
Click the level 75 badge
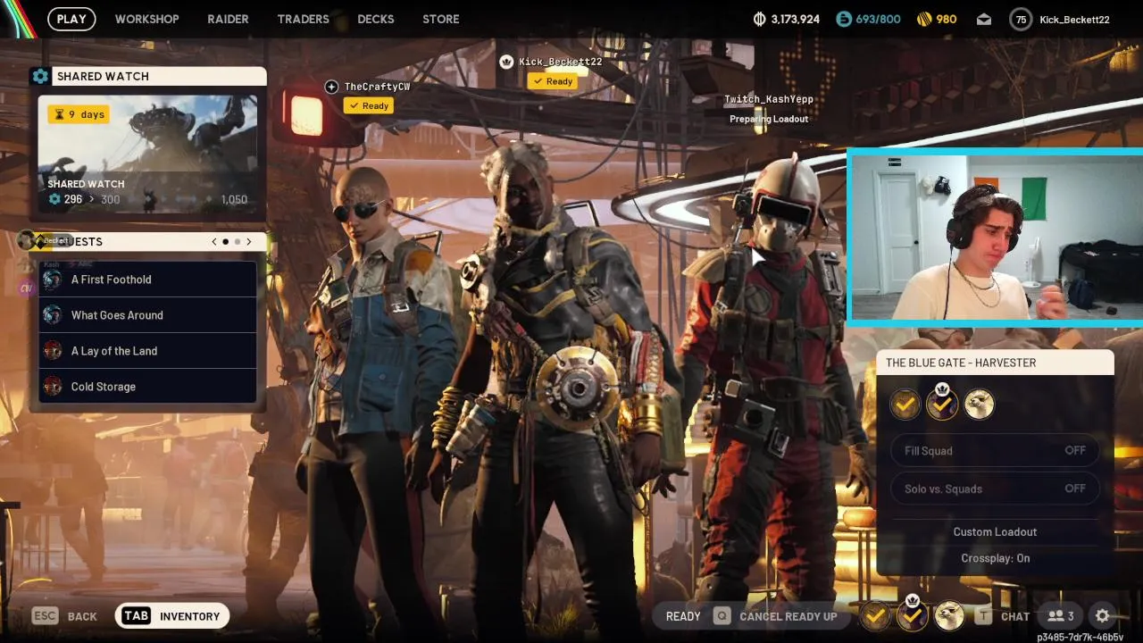(x=1021, y=19)
